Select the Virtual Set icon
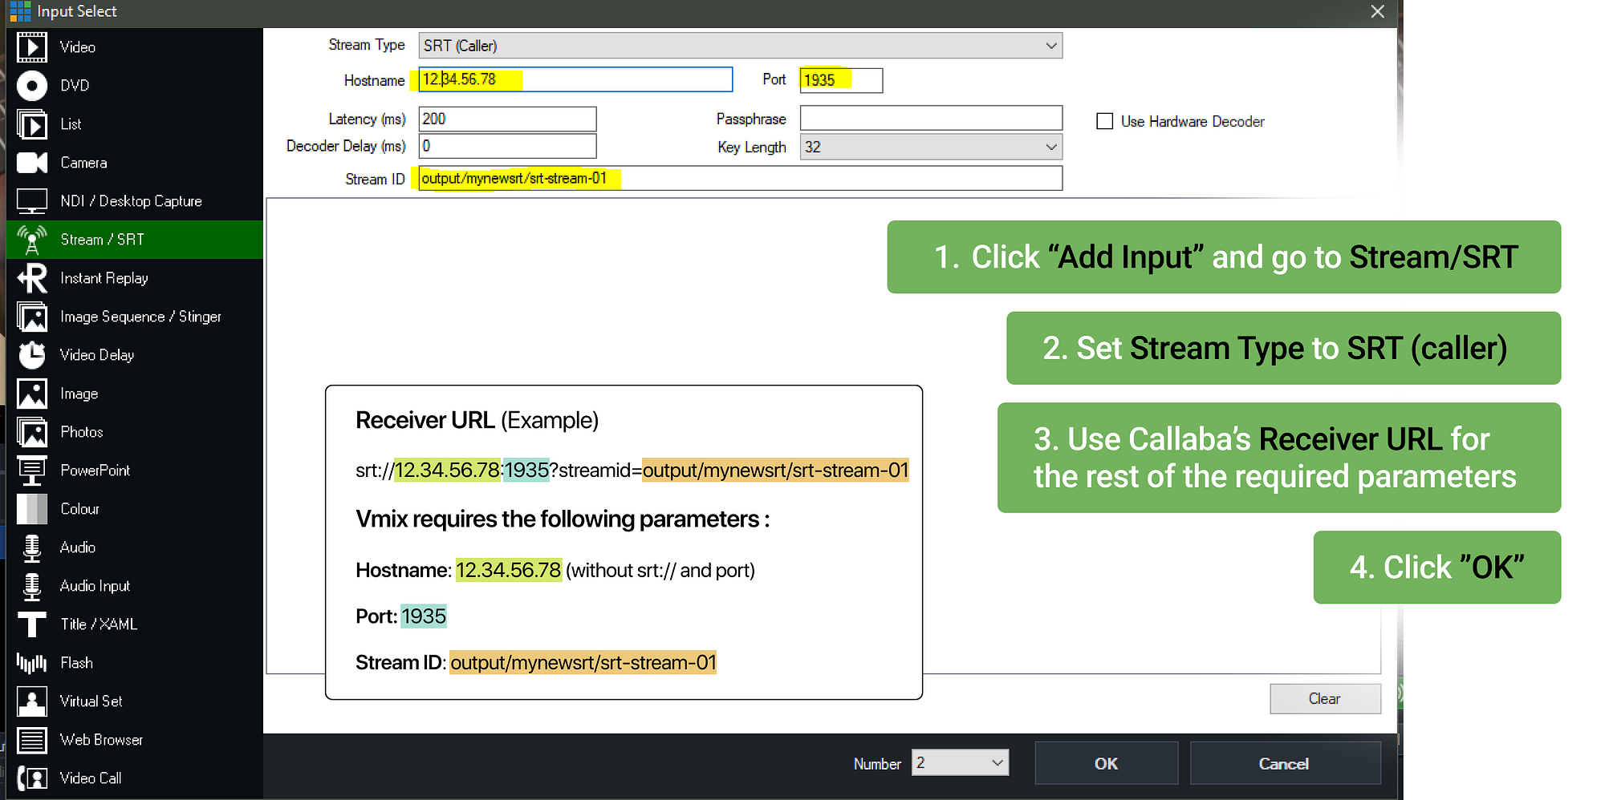The height and width of the screenshot is (800, 1605). point(32,701)
